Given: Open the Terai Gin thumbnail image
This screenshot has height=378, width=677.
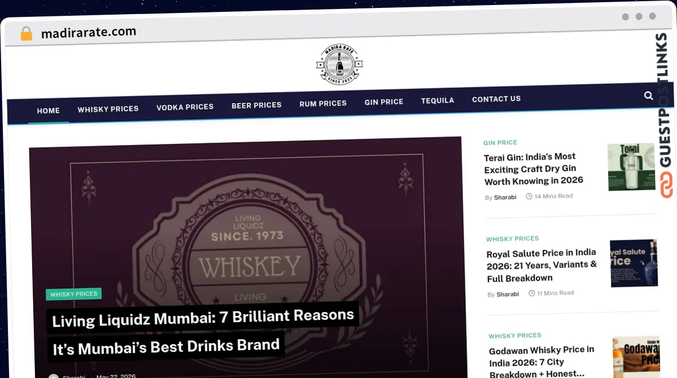Looking at the screenshot, I should pos(631,167).
